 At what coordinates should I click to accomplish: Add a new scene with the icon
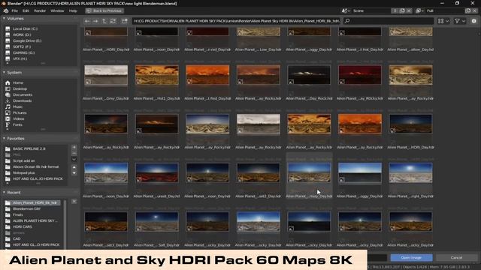click(402, 10)
